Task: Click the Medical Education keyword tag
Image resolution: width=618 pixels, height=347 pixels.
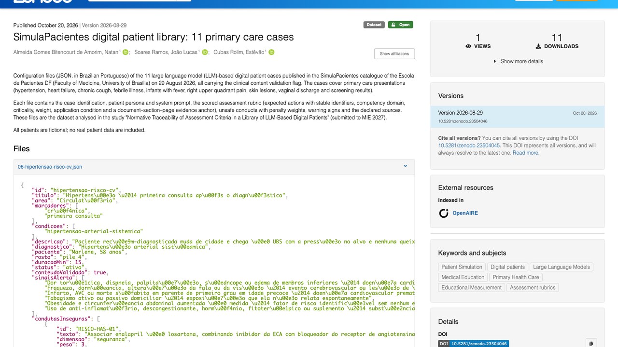Action: pos(463,277)
